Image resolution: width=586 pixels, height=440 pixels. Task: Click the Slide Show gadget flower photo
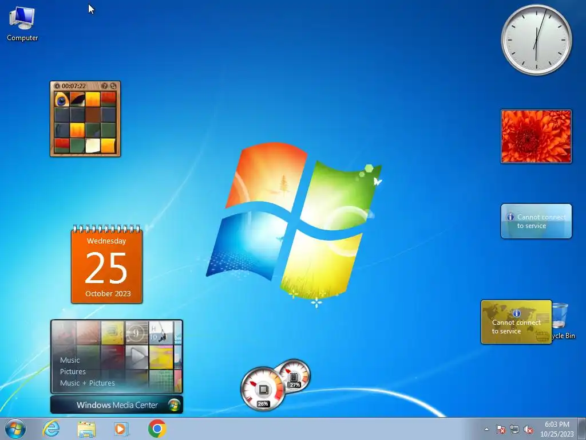click(x=536, y=136)
